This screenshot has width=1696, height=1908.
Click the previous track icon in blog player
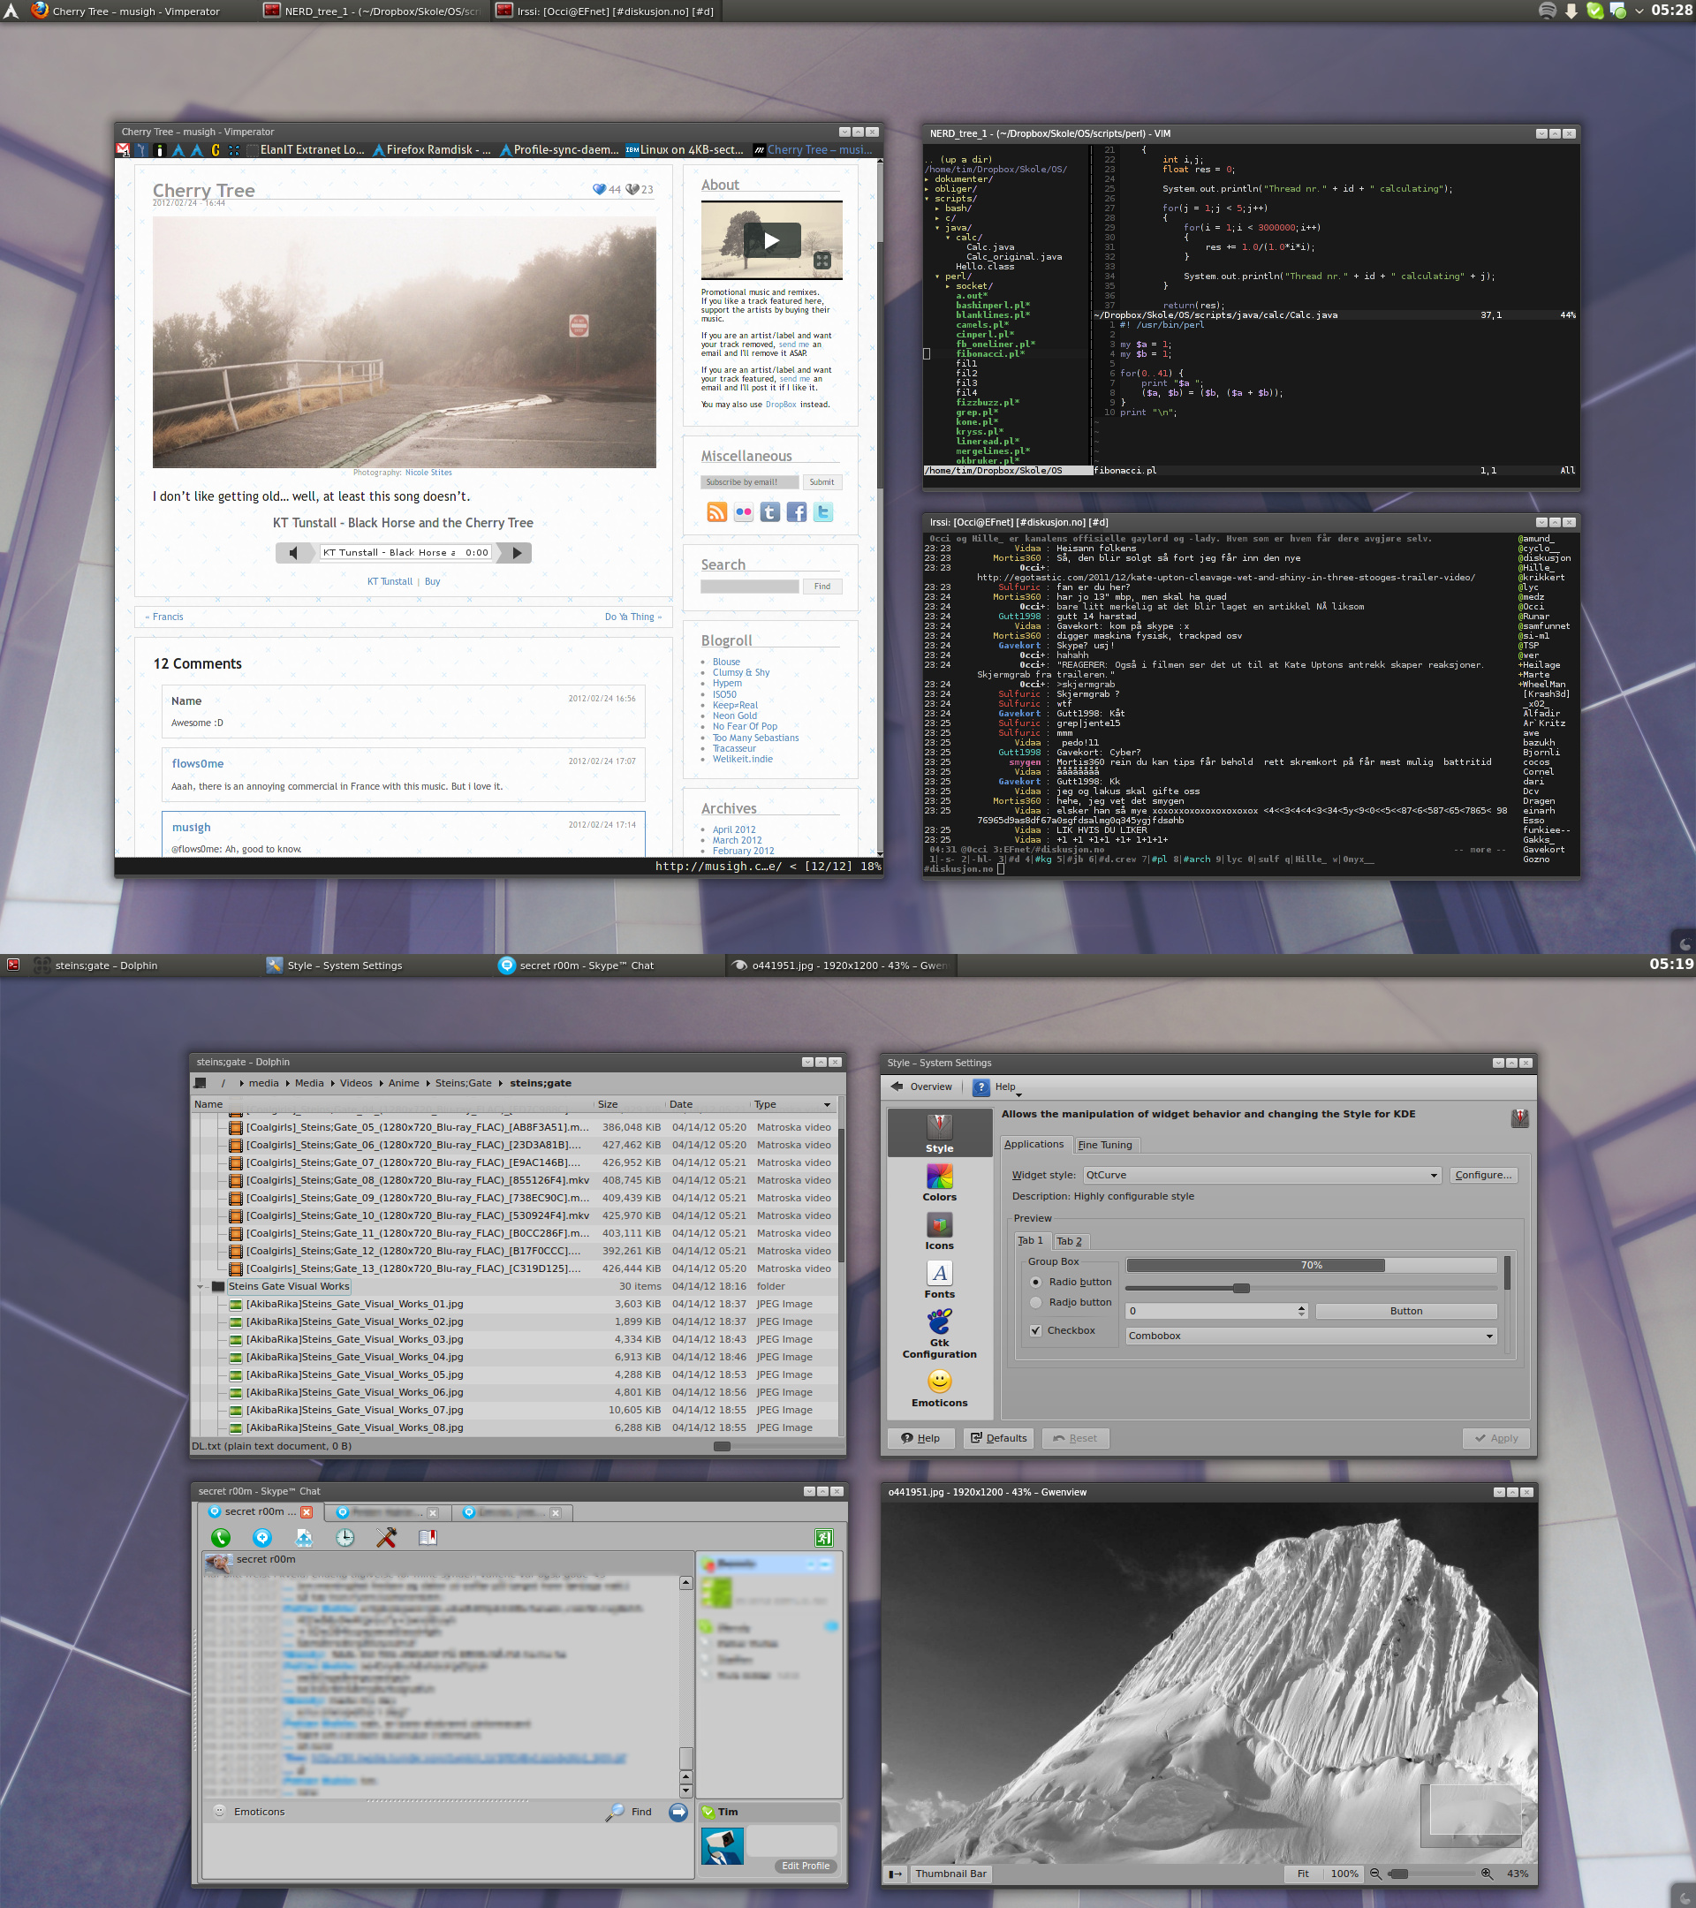point(294,553)
